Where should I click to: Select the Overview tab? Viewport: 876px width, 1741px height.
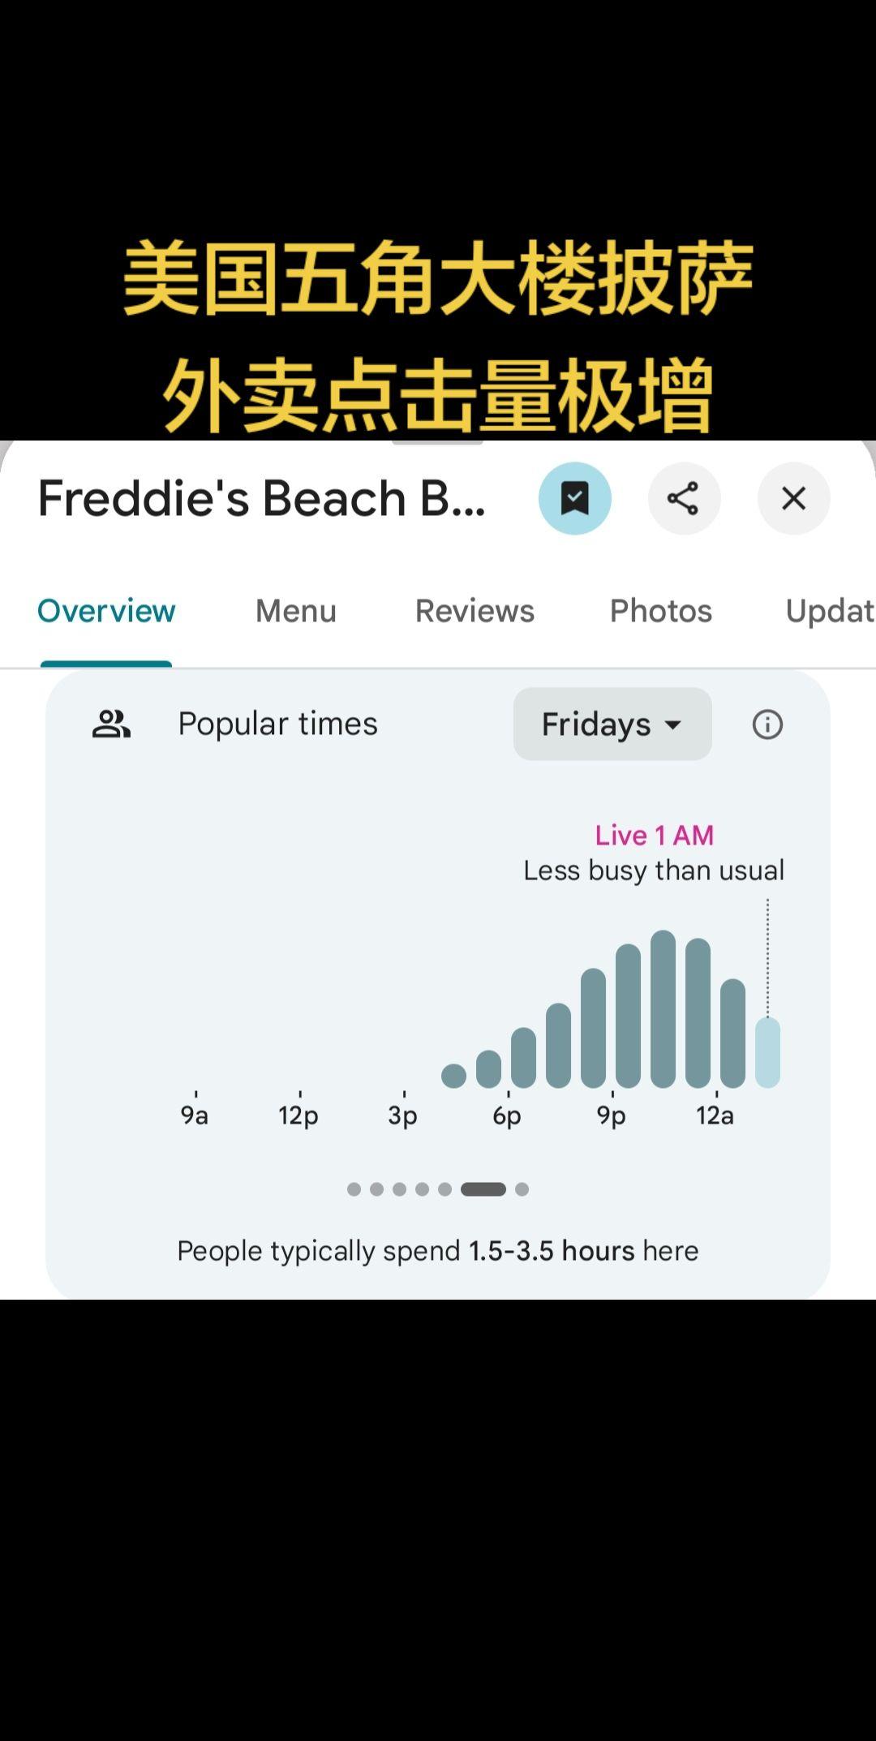point(106,611)
